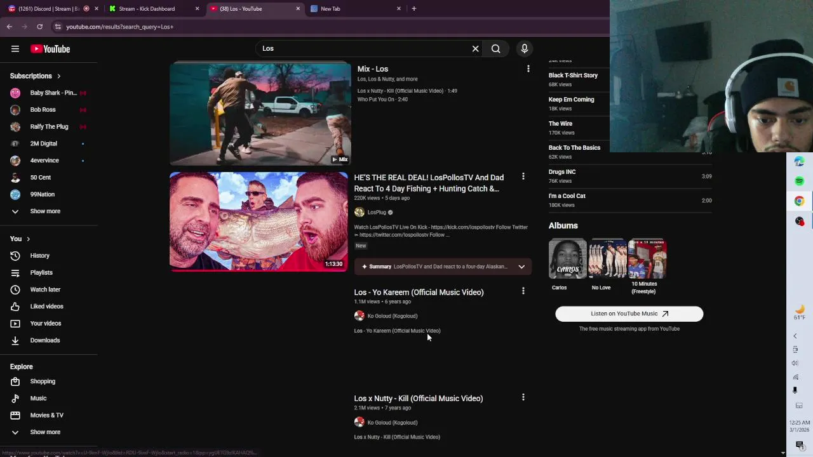This screenshot has height=457, width=813.
Task: Open OBS icon in the taskbar
Action: pyautogui.click(x=800, y=221)
